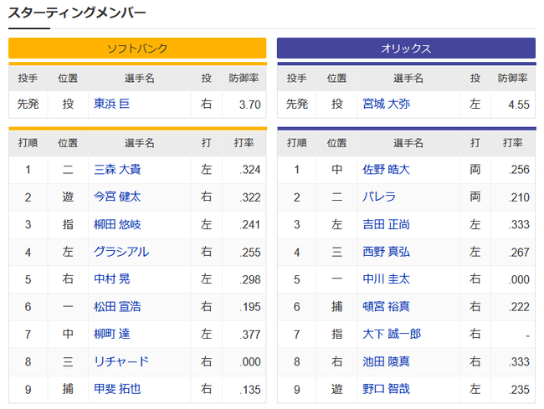Select 西野 真弘 batting average .267
544x409 pixels.
(x=519, y=252)
